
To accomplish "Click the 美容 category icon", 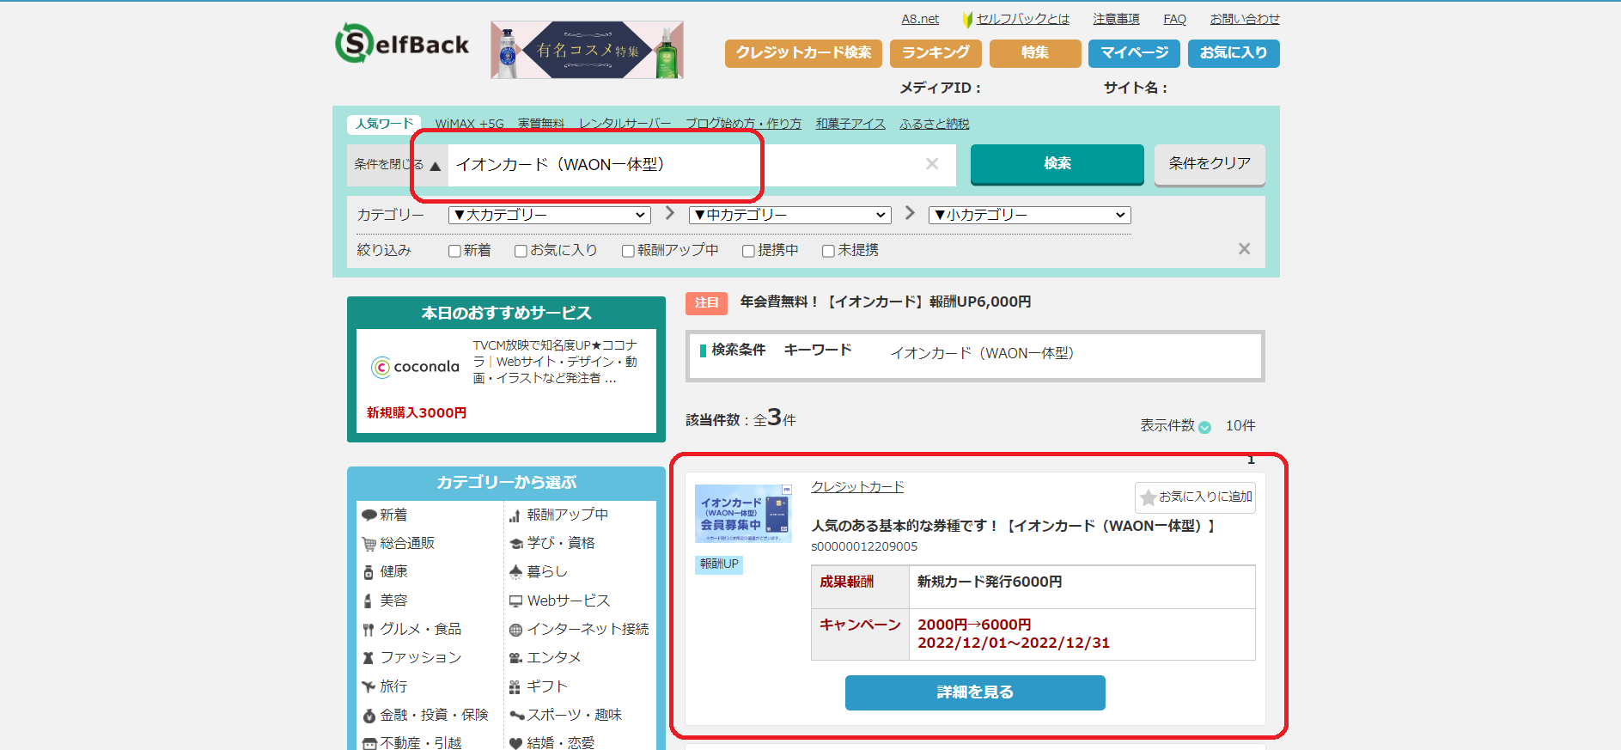I will [x=368, y=601].
